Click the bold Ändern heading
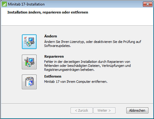The width and height of the screenshot is (154, 119). (x=51, y=36)
